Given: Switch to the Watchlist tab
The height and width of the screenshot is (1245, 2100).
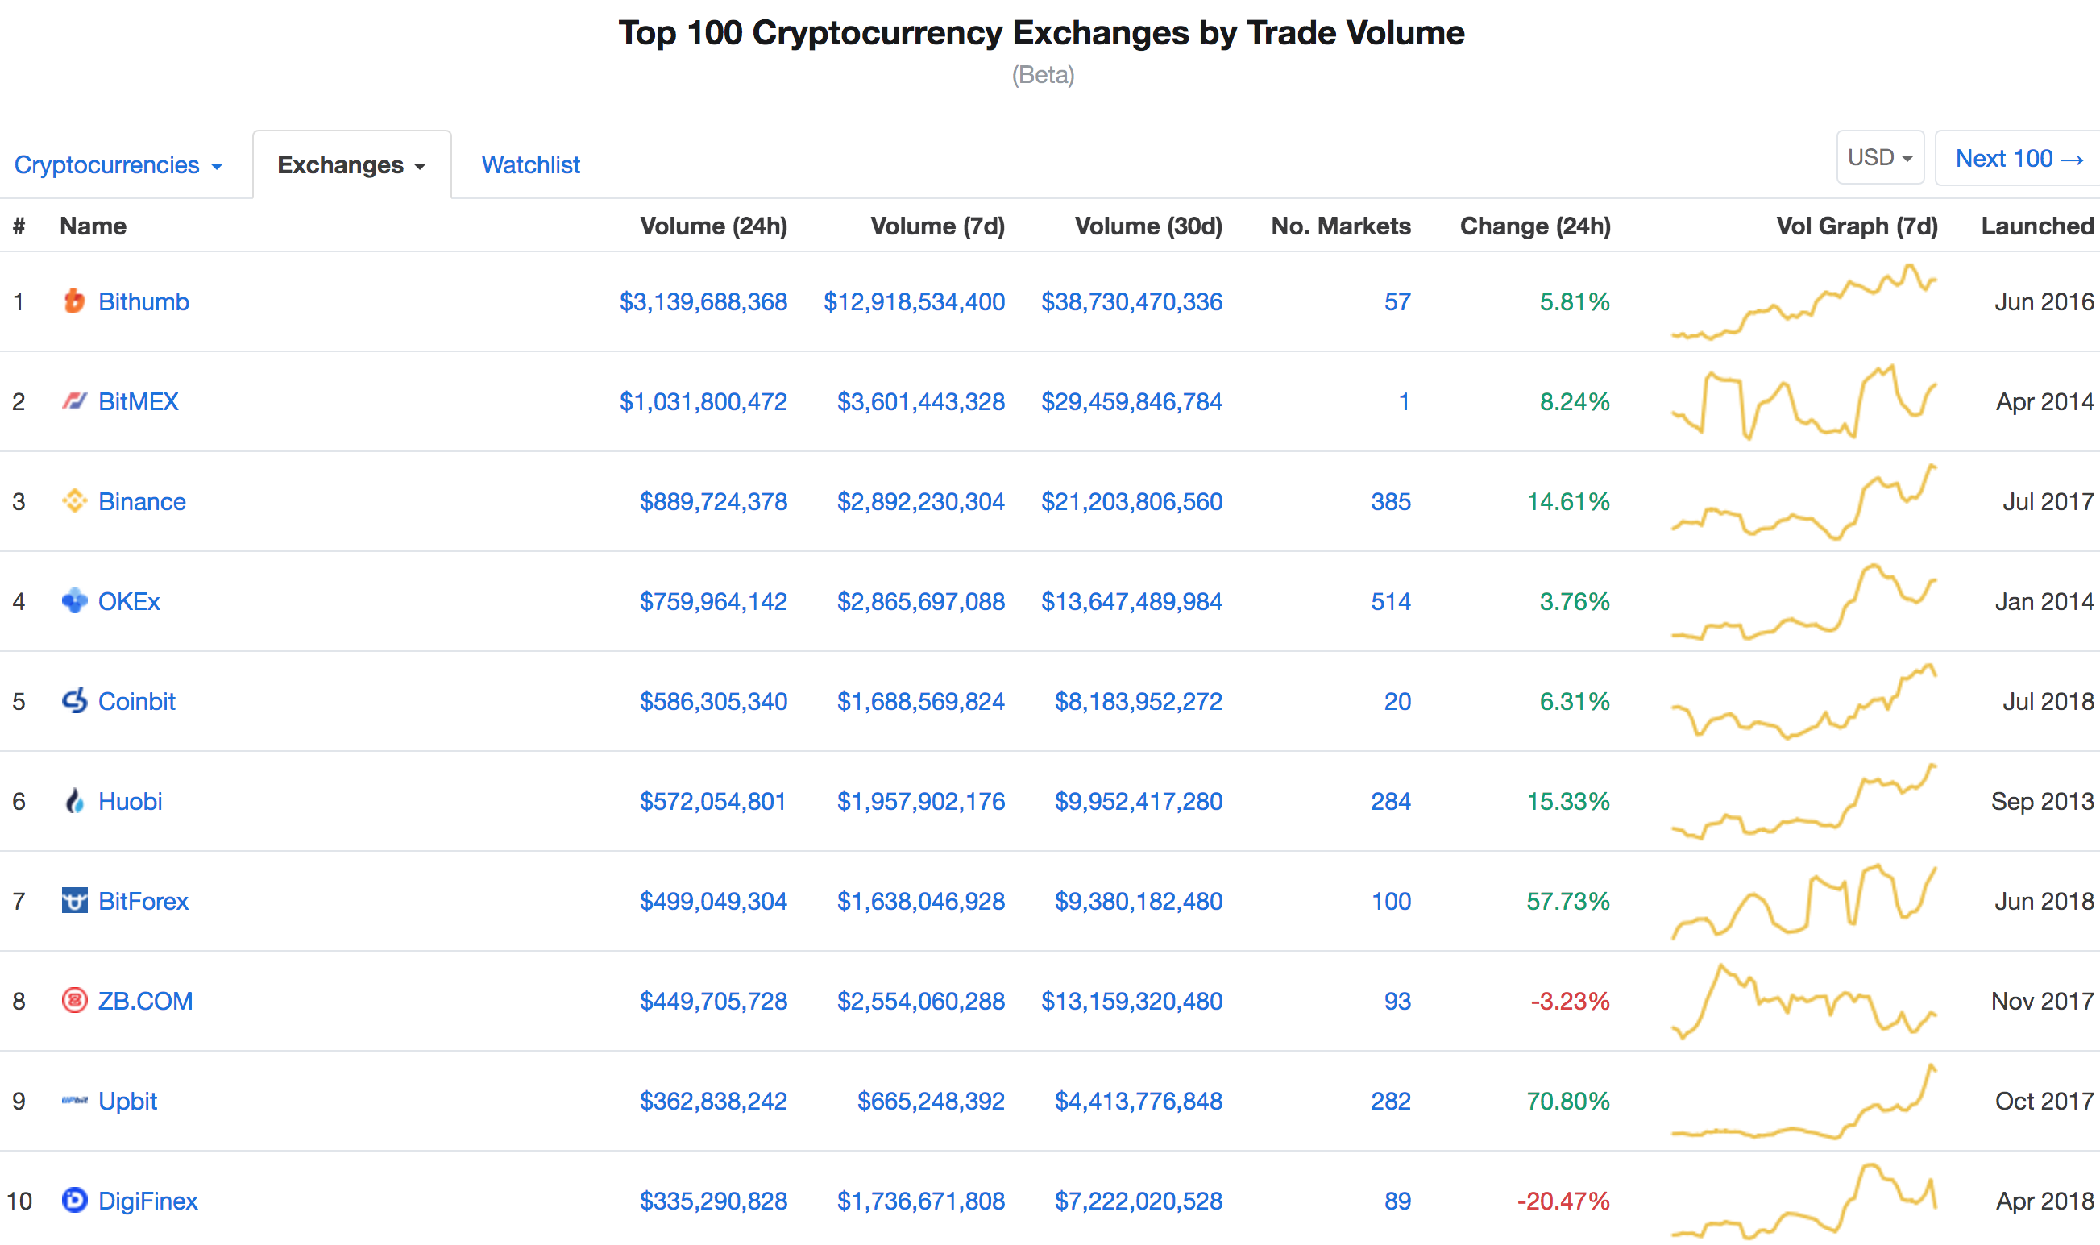Looking at the screenshot, I should click(530, 165).
